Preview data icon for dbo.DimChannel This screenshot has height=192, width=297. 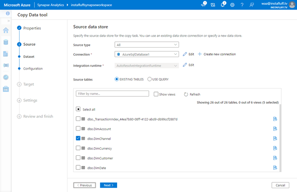(x=275, y=138)
